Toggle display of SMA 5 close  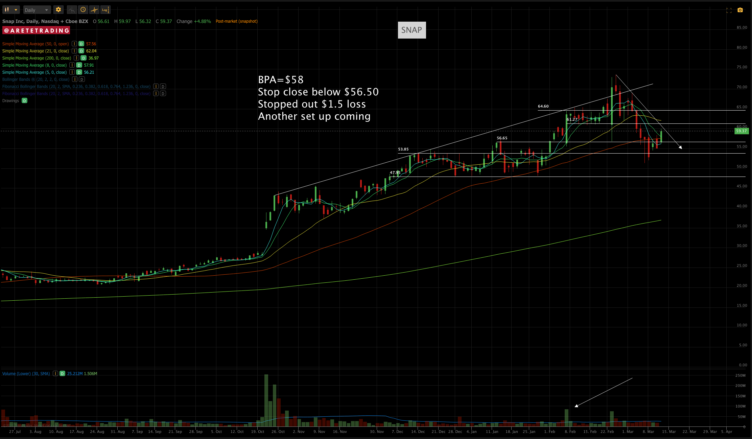pos(79,72)
